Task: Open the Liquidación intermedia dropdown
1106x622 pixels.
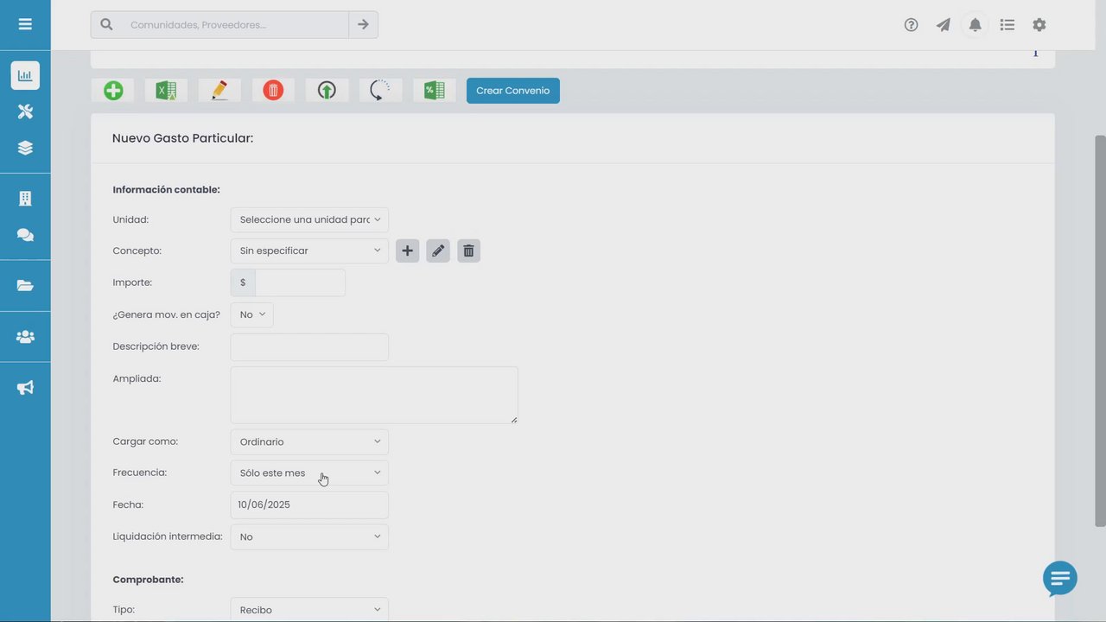Action: (309, 536)
